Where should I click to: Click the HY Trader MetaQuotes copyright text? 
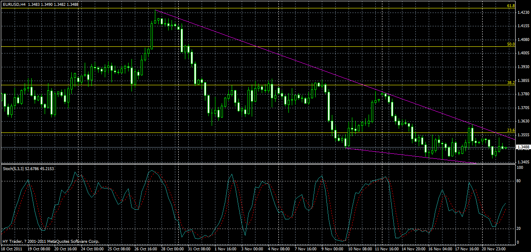click(x=50, y=241)
